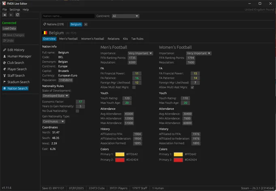Screen dimensions: 276x191
Task: Switch to the Women's Football tab
Action: [93, 39]
